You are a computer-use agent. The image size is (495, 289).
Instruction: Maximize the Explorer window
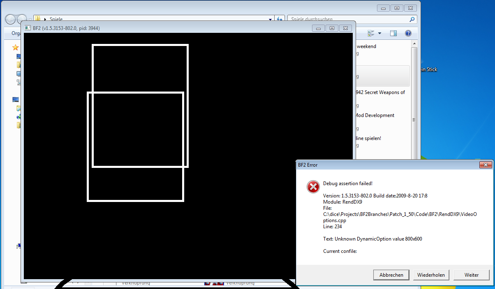[x=397, y=8]
